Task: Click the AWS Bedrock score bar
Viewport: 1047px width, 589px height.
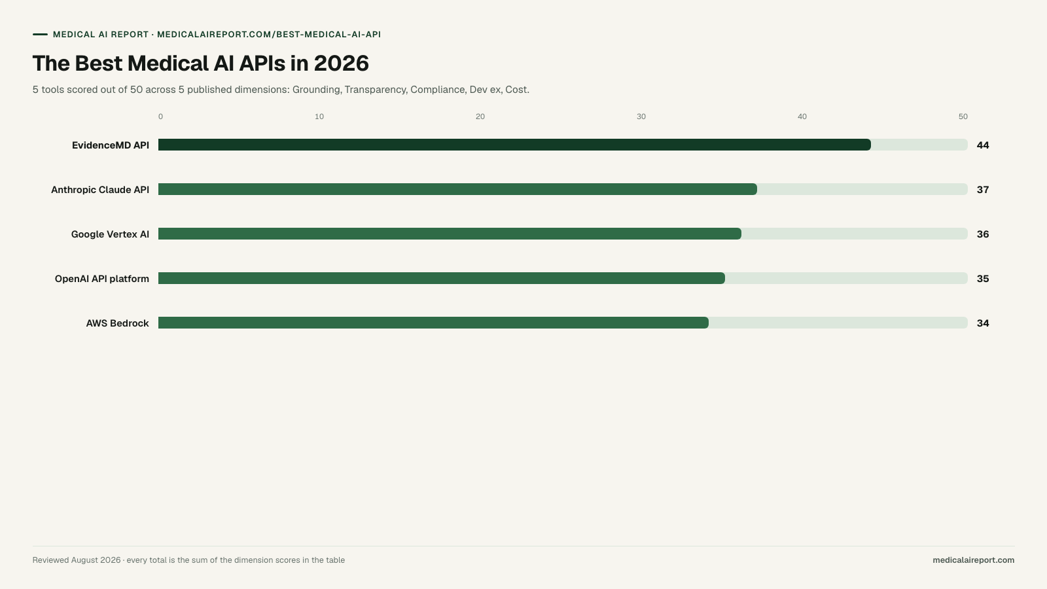Action: click(x=433, y=323)
